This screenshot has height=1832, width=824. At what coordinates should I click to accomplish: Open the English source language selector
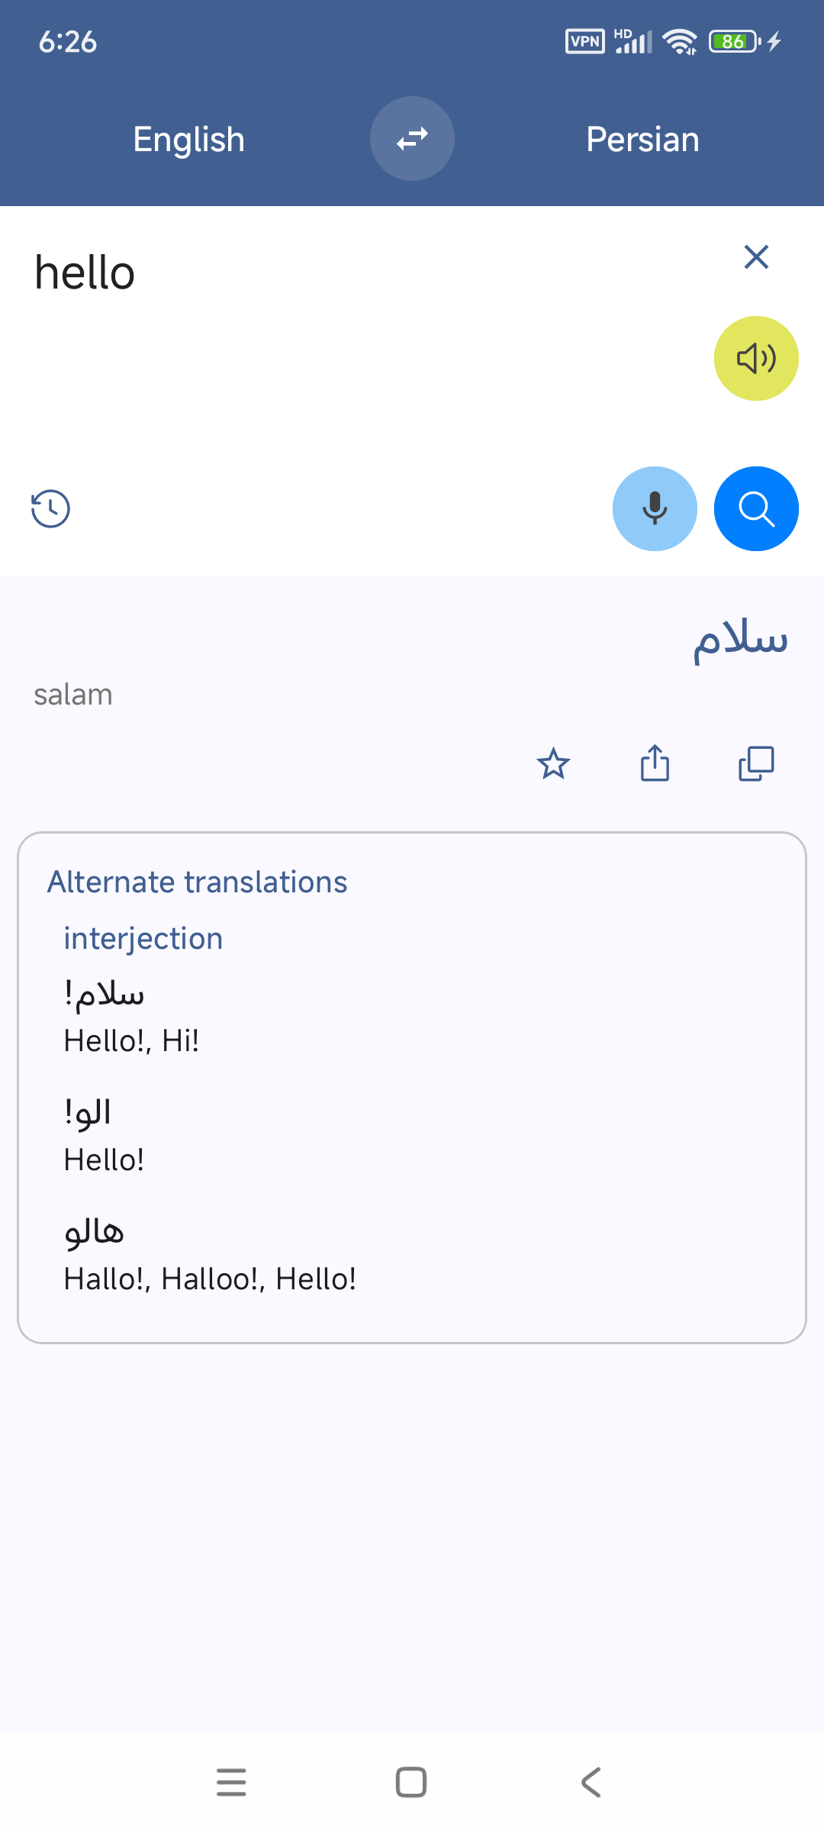188,139
